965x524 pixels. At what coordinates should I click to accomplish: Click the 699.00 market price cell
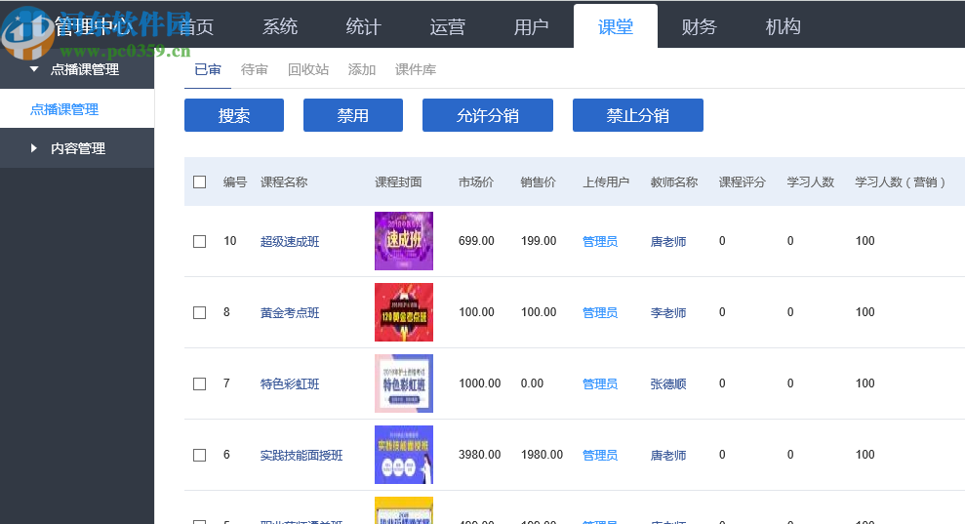pos(476,241)
